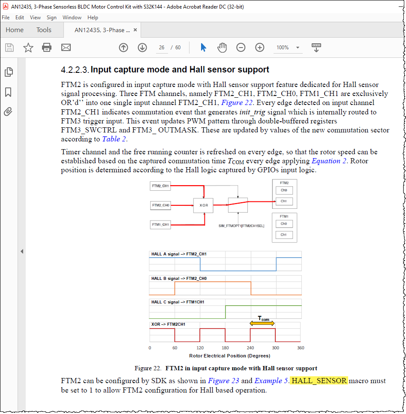Activate the Hand tool
The width and height of the screenshot is (406, 414).
point(222,48)
